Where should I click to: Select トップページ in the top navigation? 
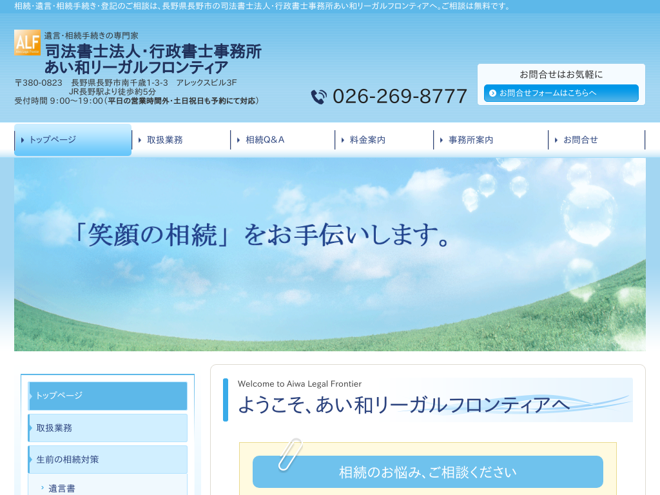(x=73, y=140)
